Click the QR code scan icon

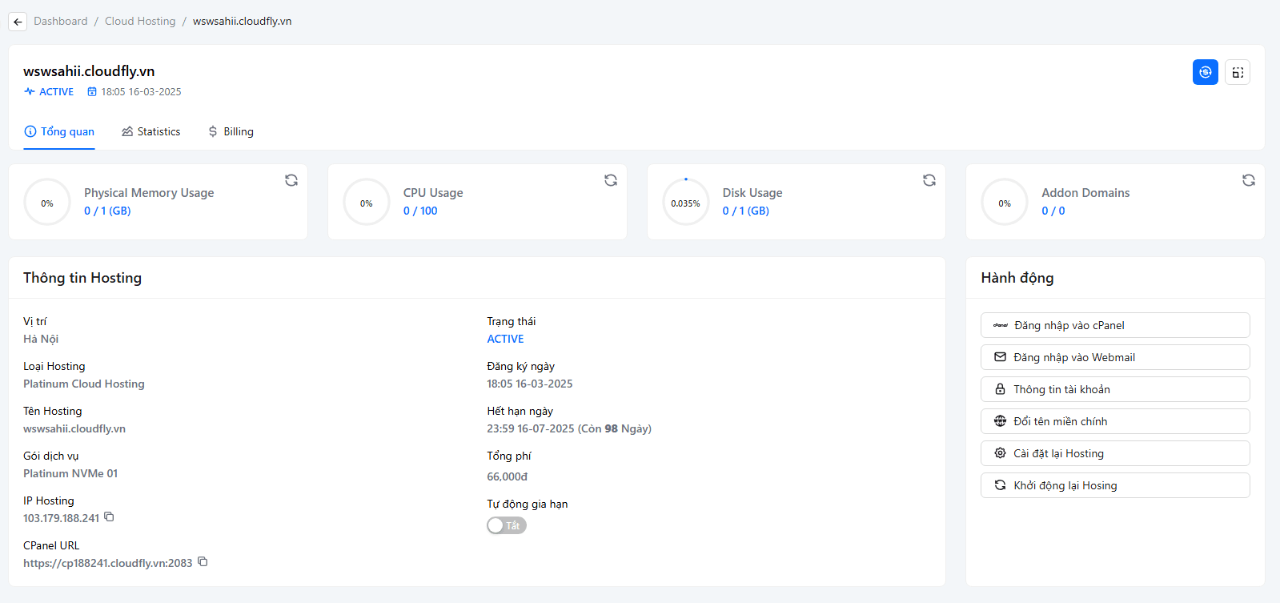click(x=1237, y=72)
